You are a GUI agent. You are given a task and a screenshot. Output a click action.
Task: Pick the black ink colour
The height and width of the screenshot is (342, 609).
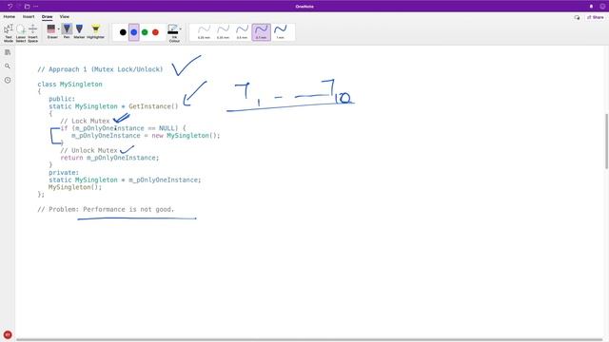click(123, 32)
